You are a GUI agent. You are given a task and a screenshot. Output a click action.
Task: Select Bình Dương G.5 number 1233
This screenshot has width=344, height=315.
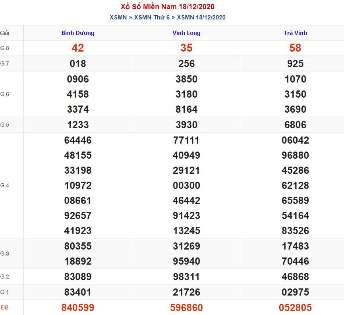pyautogui.click(x=78, y=125)
